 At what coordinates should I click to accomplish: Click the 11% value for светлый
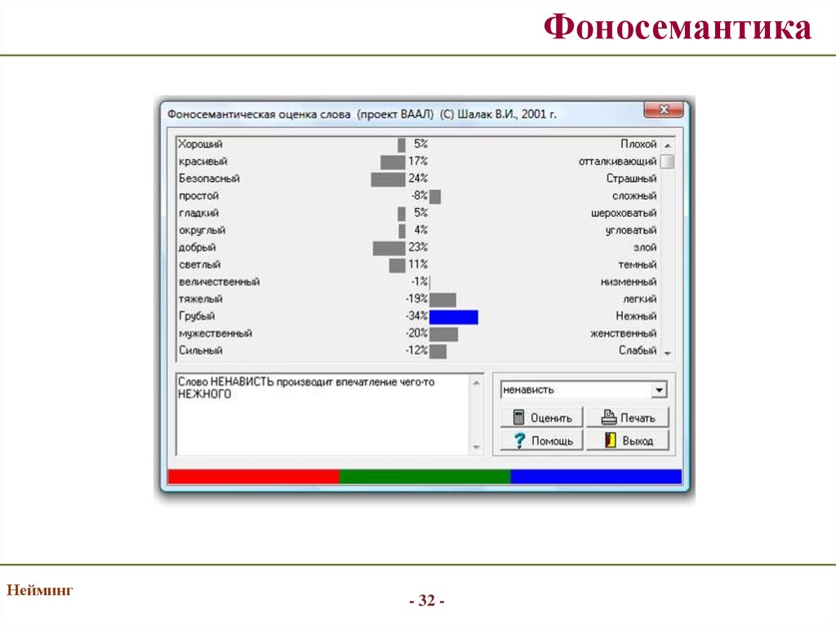(418, 264)
